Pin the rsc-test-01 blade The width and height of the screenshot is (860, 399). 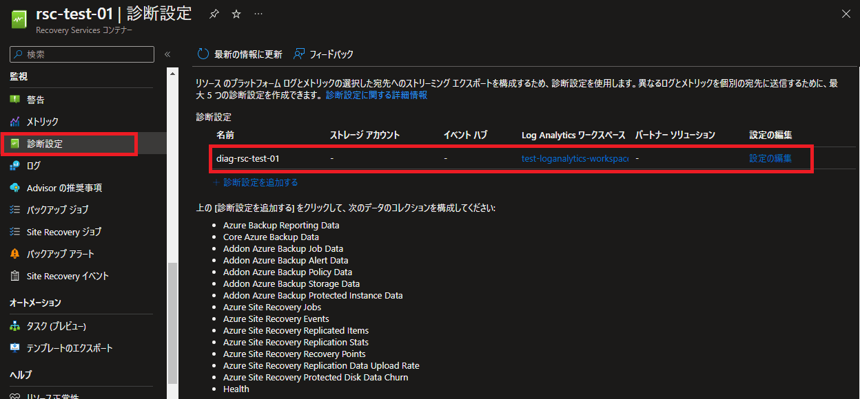[x=214, y=14]
